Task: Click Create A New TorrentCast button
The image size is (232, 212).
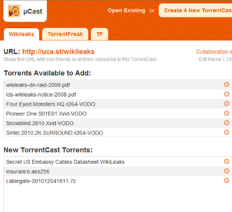Action: coord(195,10)
